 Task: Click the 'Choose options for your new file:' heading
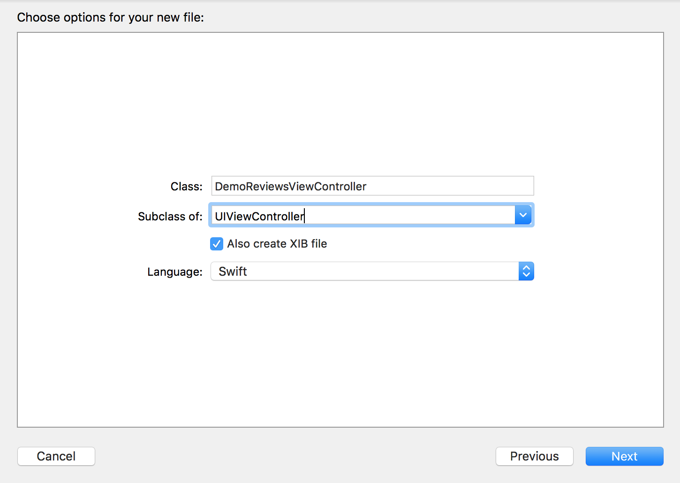pyautogui.click(x=111, y=17)
